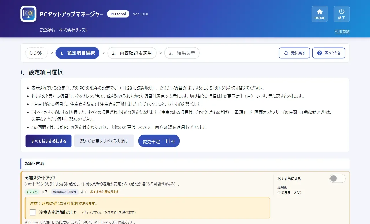The width and height of the screenshot is (370, 224).
Task: Click the Personal edition badge
Action: click(118, 14)
